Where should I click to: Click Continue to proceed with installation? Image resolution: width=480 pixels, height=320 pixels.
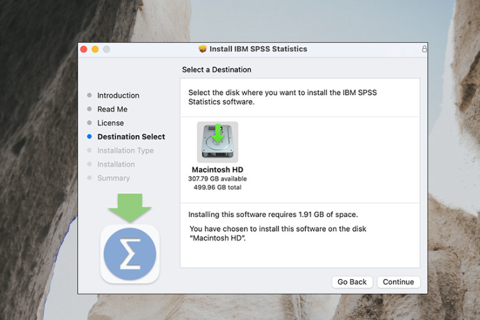398,282
